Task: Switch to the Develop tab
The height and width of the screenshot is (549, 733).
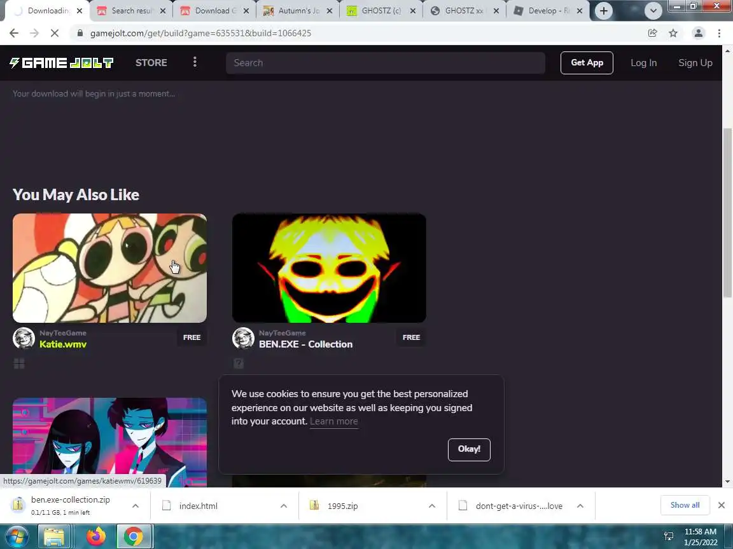Action: (548, 11)
